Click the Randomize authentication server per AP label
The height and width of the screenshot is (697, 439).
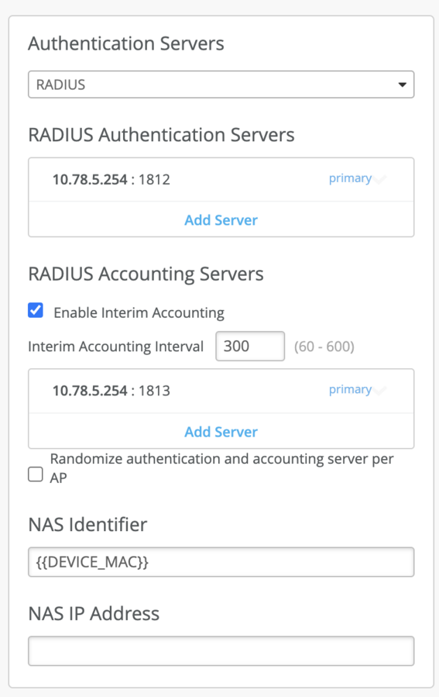click(x=221, y=468)
